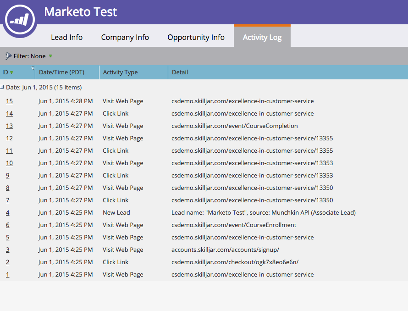
Task: Open activity ID 1 link
Action: coord(7,274)
